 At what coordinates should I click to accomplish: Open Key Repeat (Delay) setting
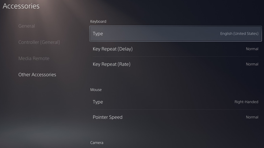(175, 49)
